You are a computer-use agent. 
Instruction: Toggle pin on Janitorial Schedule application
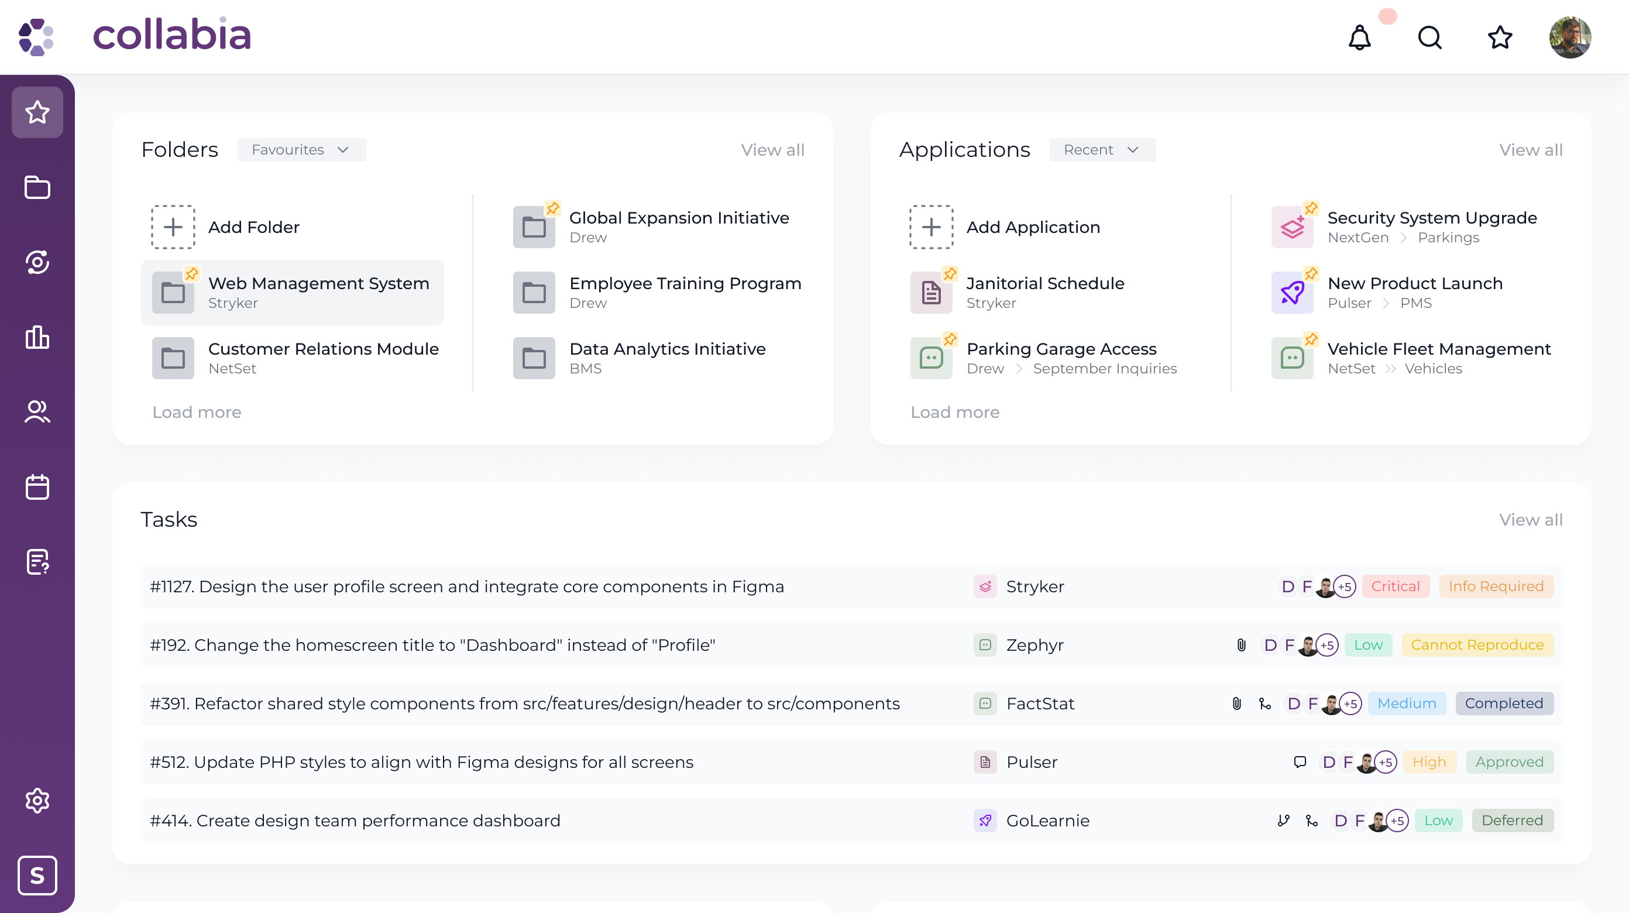point(950,274)
